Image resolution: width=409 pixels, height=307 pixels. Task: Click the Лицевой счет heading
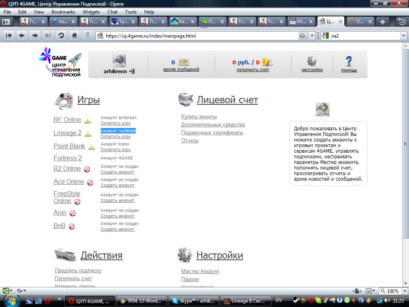click(x=227, y=100)
